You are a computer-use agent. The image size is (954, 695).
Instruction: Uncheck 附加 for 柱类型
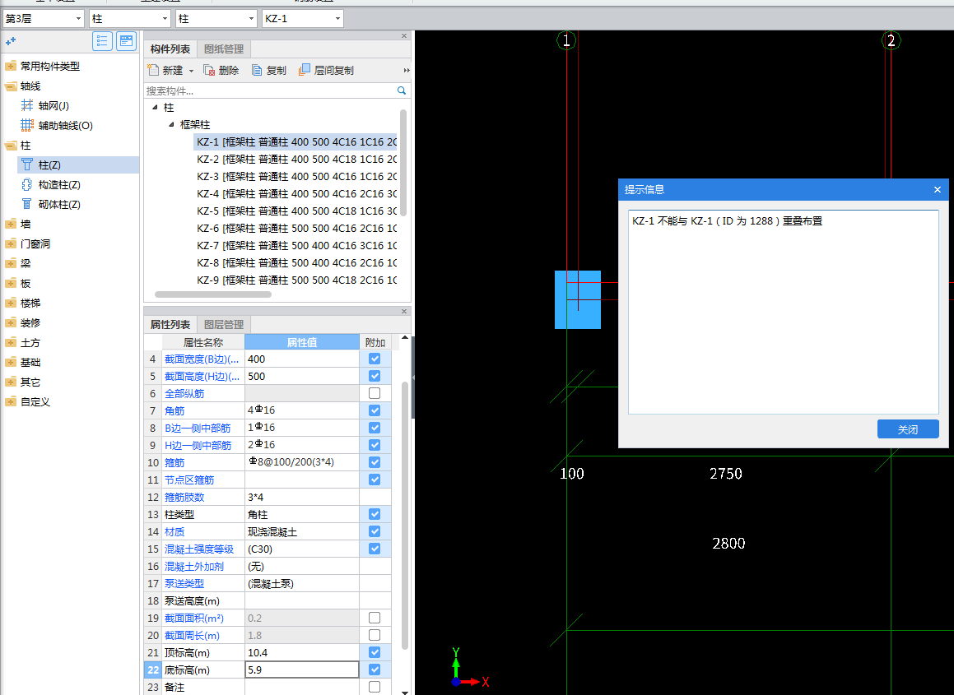point(375,514)
